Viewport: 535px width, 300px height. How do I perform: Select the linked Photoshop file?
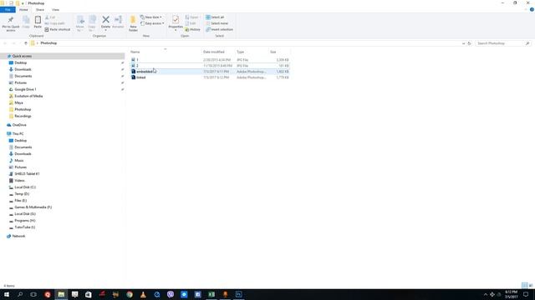click(x=210, y=77)
